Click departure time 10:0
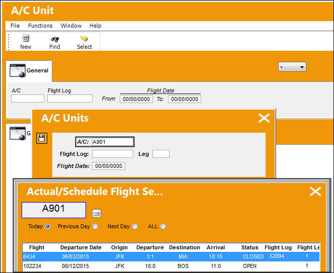Viewport: 334px width, 273px height. tap(150, 266)
